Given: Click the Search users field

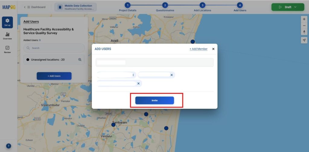Looking at the screenshot, I should click(x=54, y=48).
